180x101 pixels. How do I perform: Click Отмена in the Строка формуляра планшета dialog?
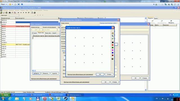click(114, 82)
